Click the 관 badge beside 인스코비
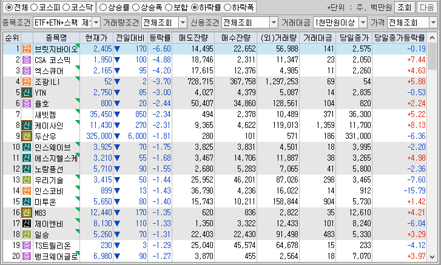The width and height of the screenshot is (441, 265). (27, 190)
